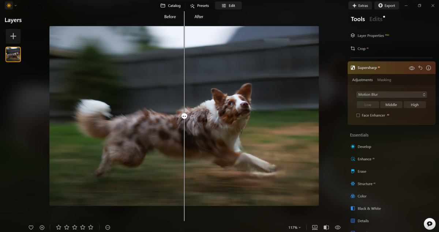Enable the Face Enhancer checkbox
The image size is (439, 232).
[358, 115]
